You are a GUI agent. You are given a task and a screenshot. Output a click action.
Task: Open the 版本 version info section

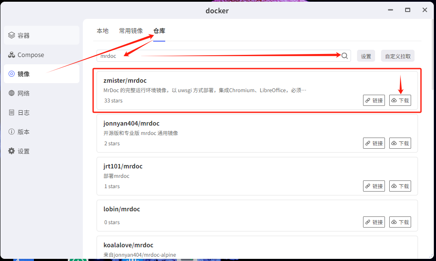(42, 132)
